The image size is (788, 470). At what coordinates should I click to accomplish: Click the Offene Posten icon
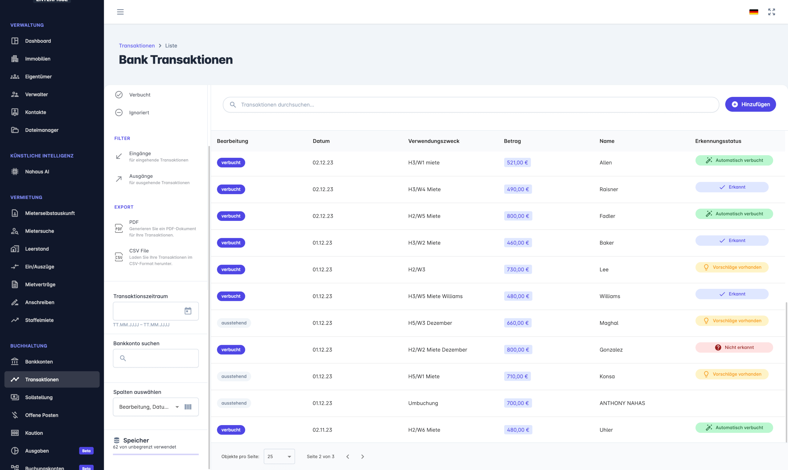pos(15,415)
